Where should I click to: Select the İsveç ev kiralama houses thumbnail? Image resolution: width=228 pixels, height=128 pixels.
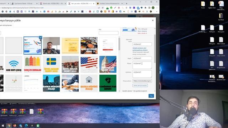32,64
